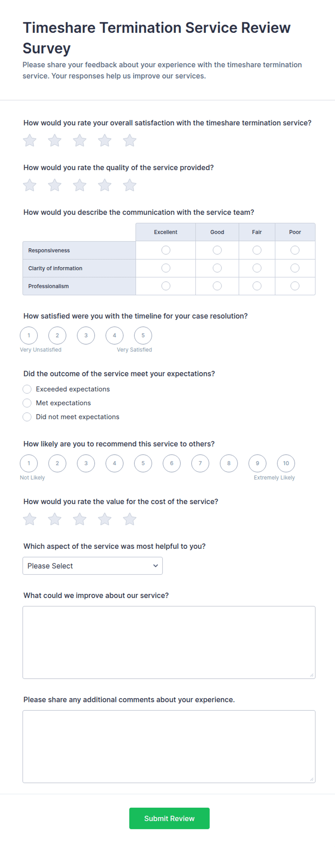Select the first star for overall satisfaction
The image size is (335, 847).
(30, 141)
